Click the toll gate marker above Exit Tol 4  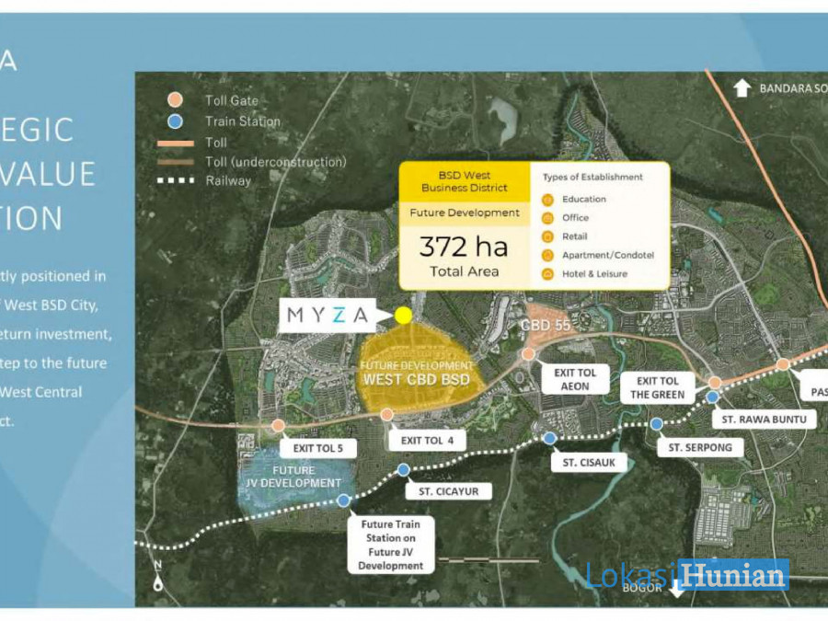[387, 415]
